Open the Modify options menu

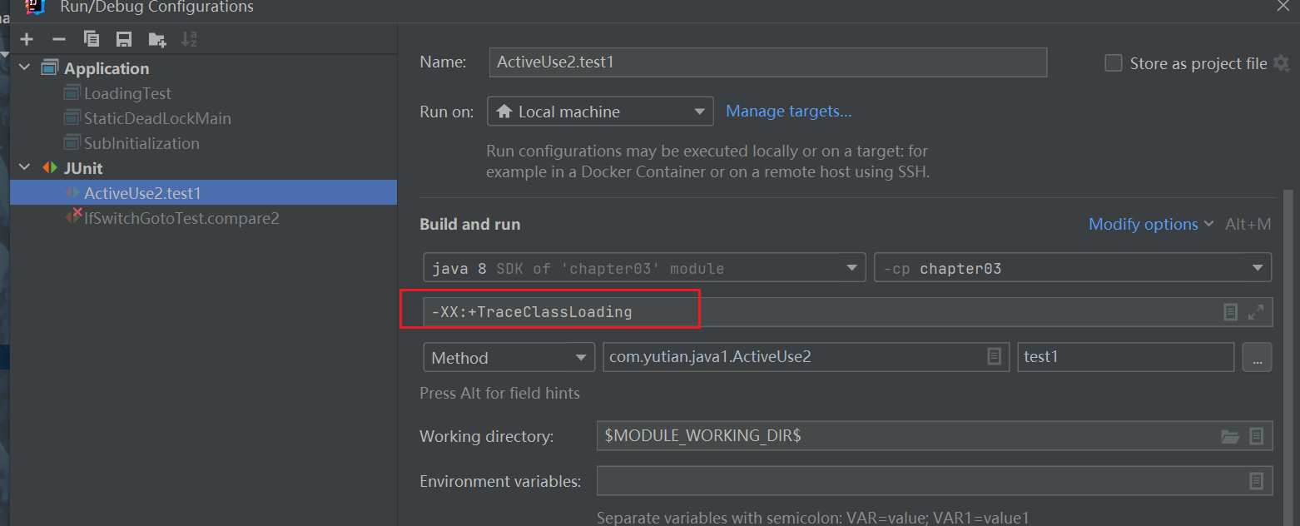point(1143,224)
